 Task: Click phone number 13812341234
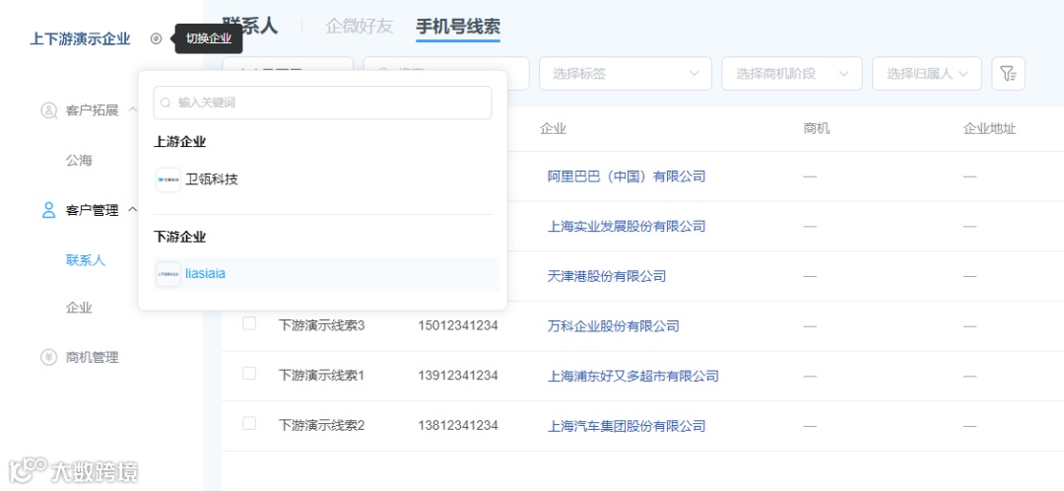(458, 426)
